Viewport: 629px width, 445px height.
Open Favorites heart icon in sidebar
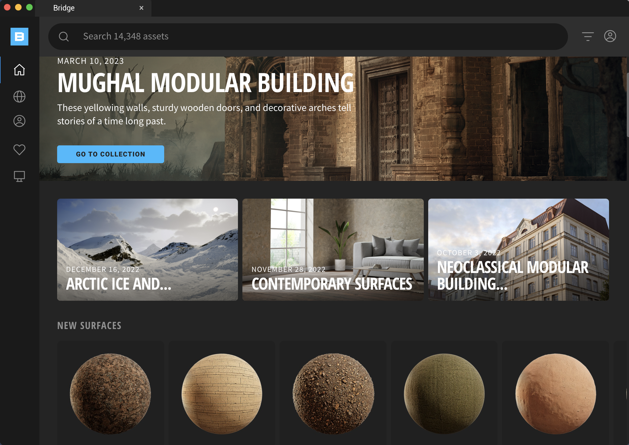[19, 150]
